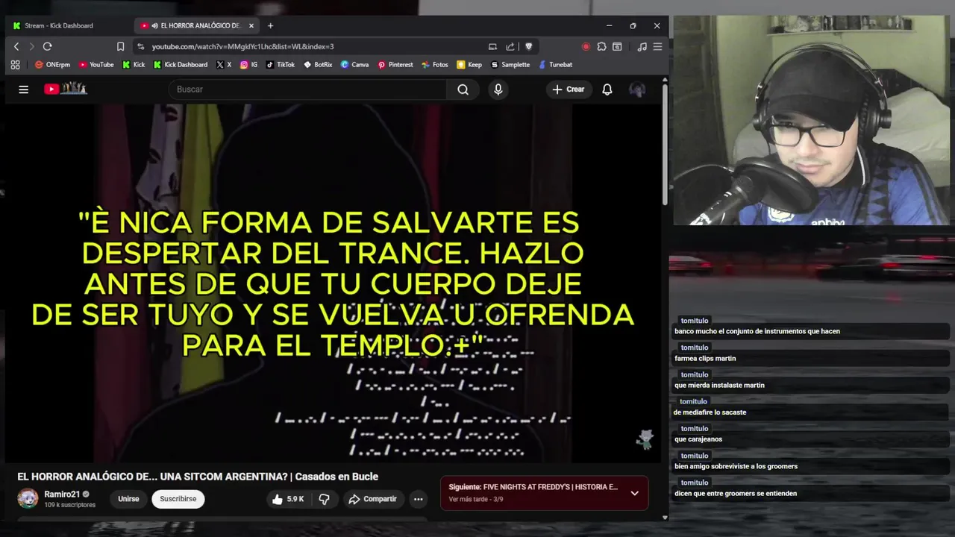
Task: Open the Kick Dashboard bookmark
Action: click(x=180, y=65)
